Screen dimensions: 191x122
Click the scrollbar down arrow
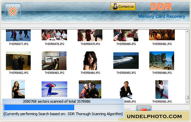(187, 102)
